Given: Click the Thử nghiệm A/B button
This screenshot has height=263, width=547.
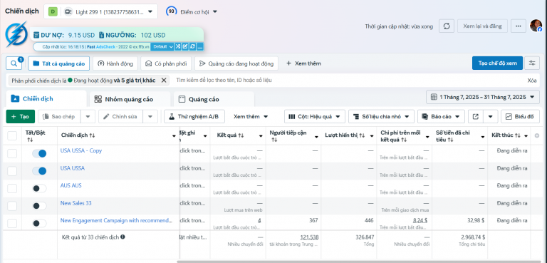Looking at the screenshot, I should point(194,117).
